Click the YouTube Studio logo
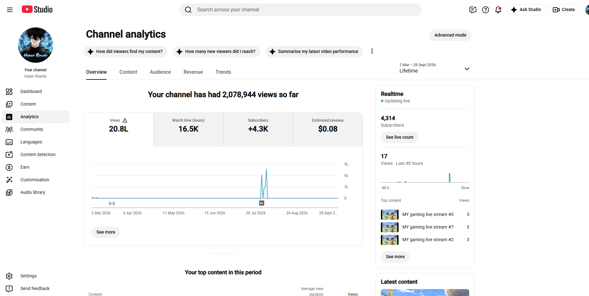Viewport: 589px width, 296px height. (x=37, y=9)
